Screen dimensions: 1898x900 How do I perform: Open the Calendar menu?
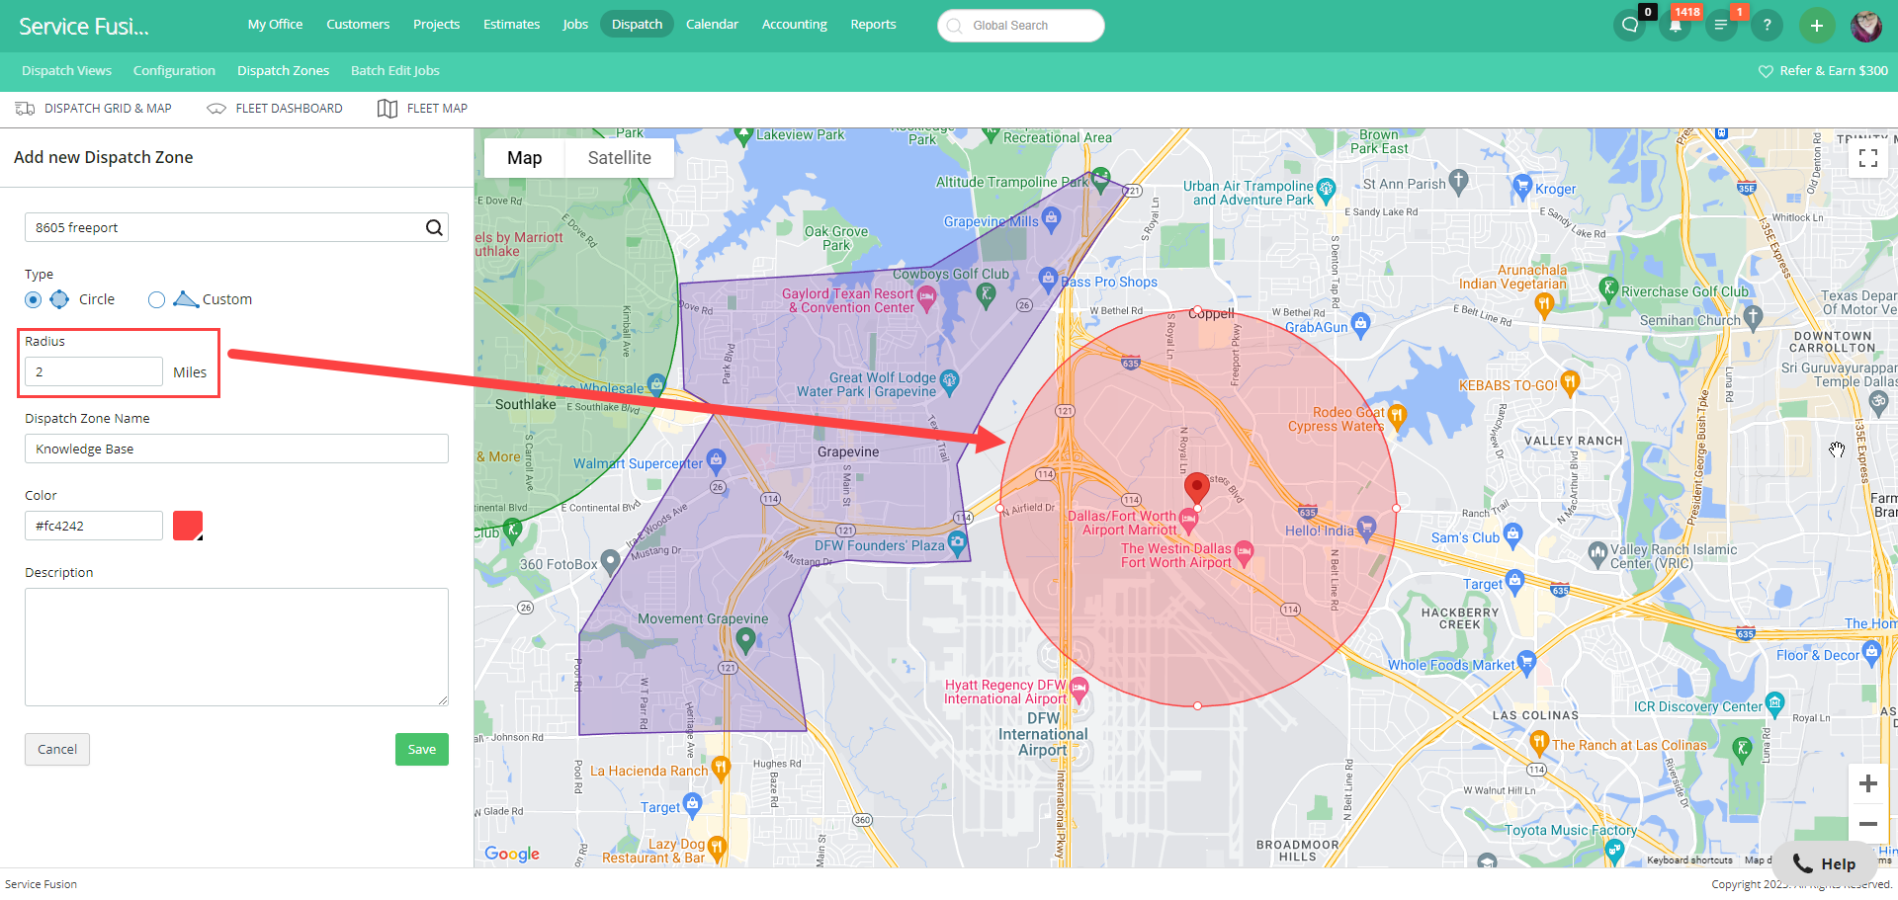click(x=712, y=24)
